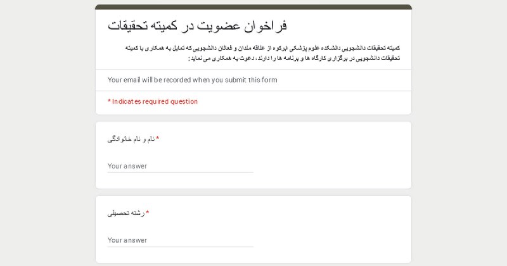Click the red asterisk beside "رشته تحصیلی"

[x=148, y=213]
